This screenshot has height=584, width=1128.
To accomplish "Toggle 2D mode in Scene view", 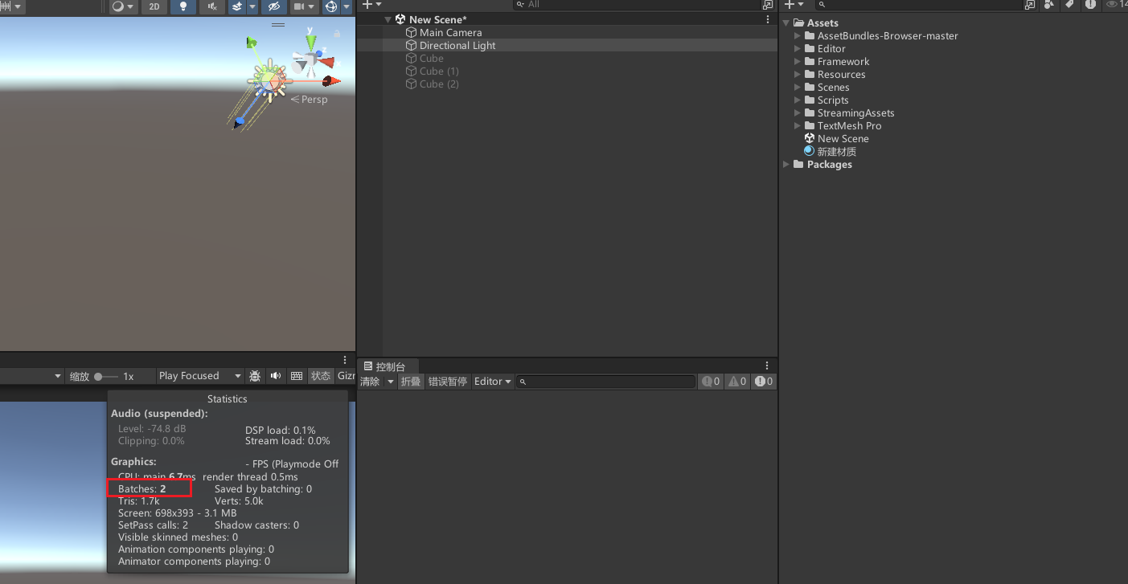I will (154, 6).
